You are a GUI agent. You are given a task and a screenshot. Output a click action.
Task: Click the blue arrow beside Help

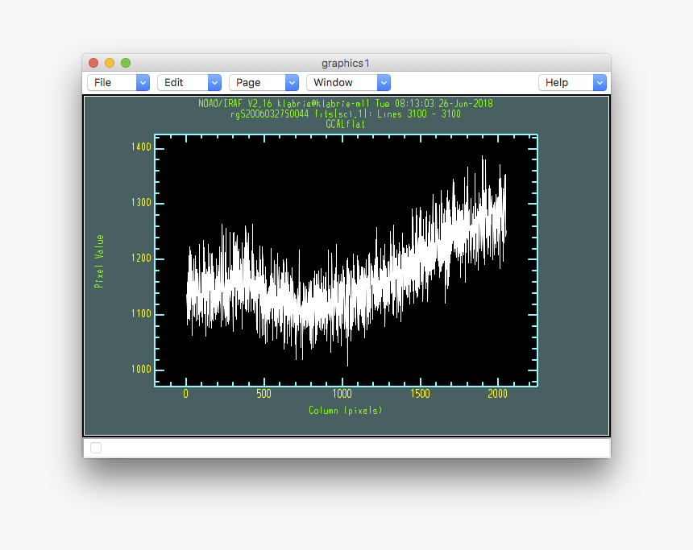[x=600, y=82]
